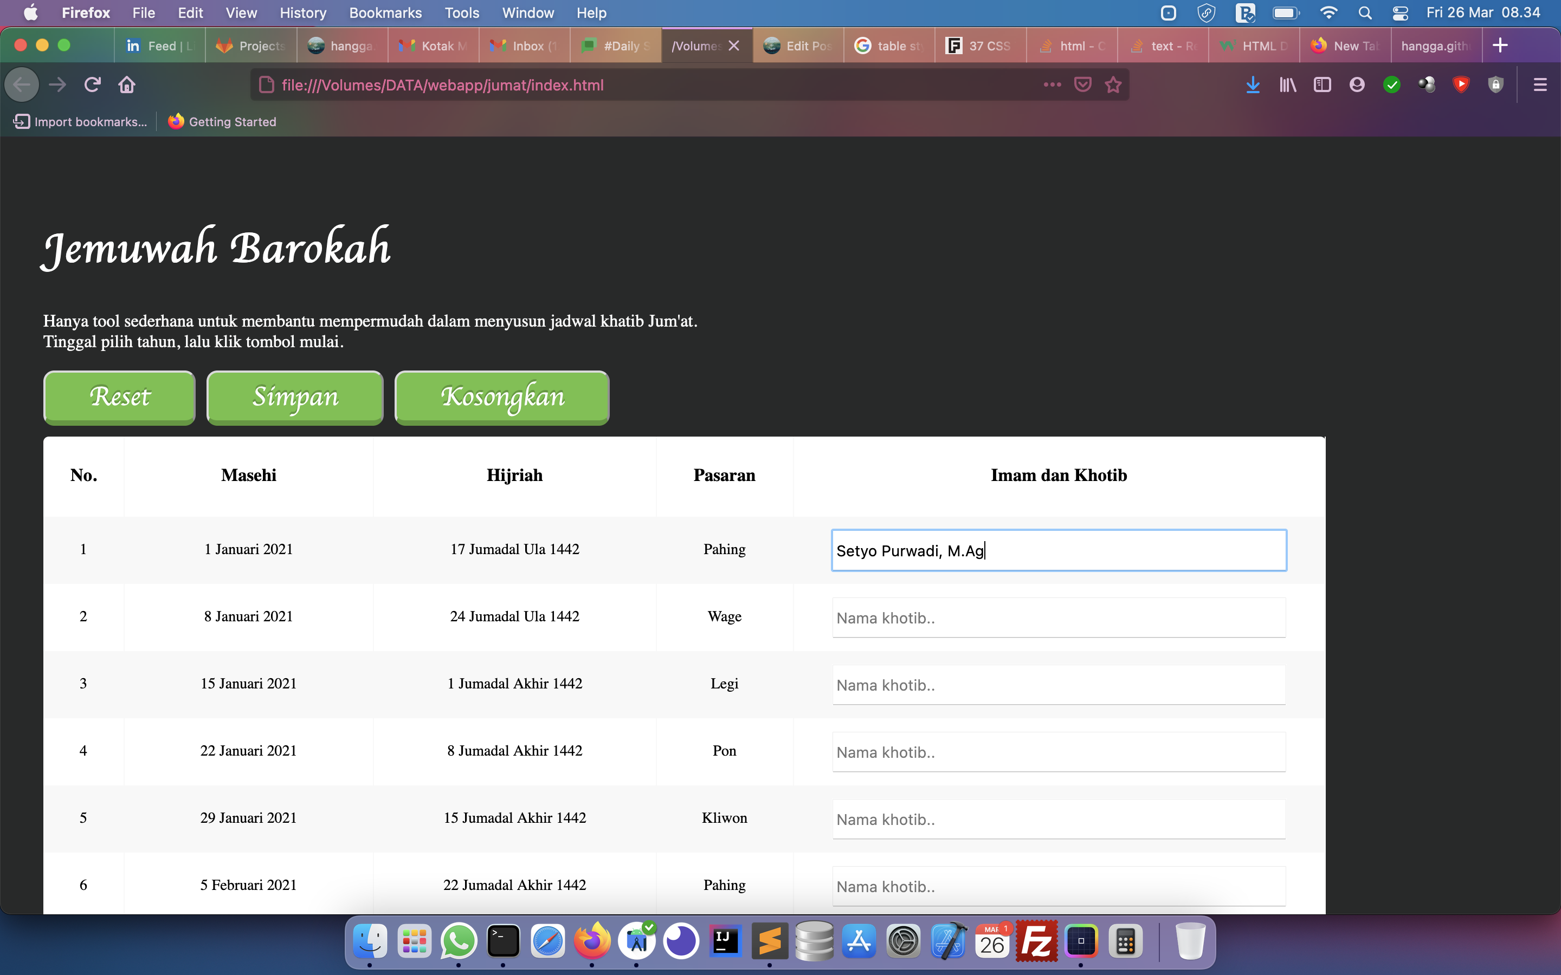Open the hamburger application menu

click(1540, 84)
